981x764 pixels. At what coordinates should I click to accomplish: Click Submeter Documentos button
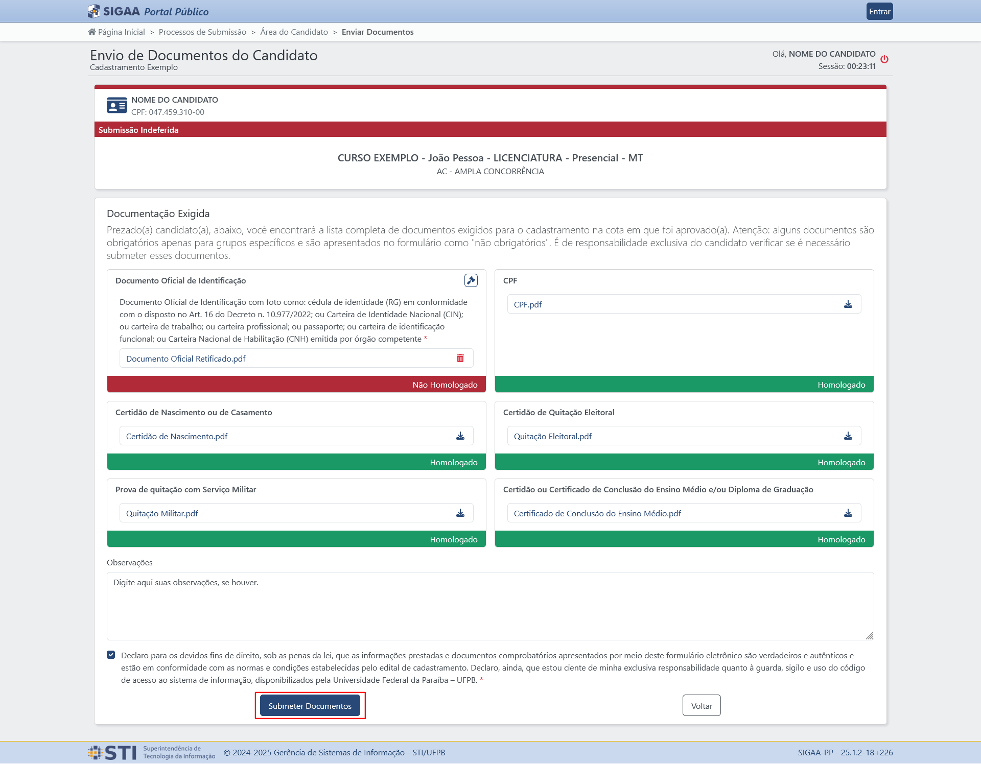310,706
